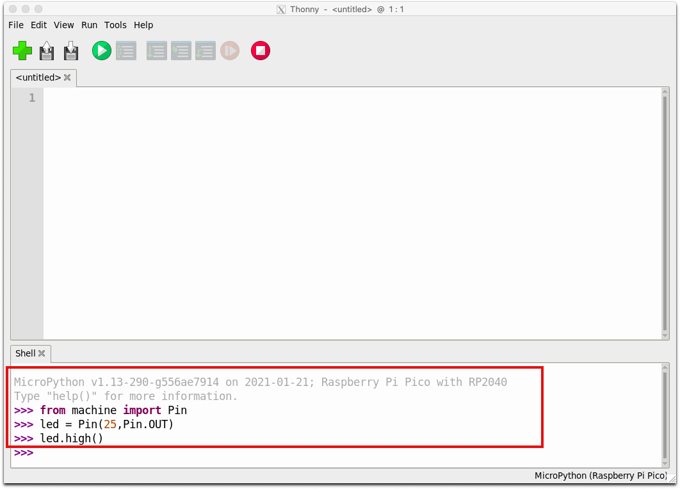Create a new file with green plus icon

coord(22,51)
